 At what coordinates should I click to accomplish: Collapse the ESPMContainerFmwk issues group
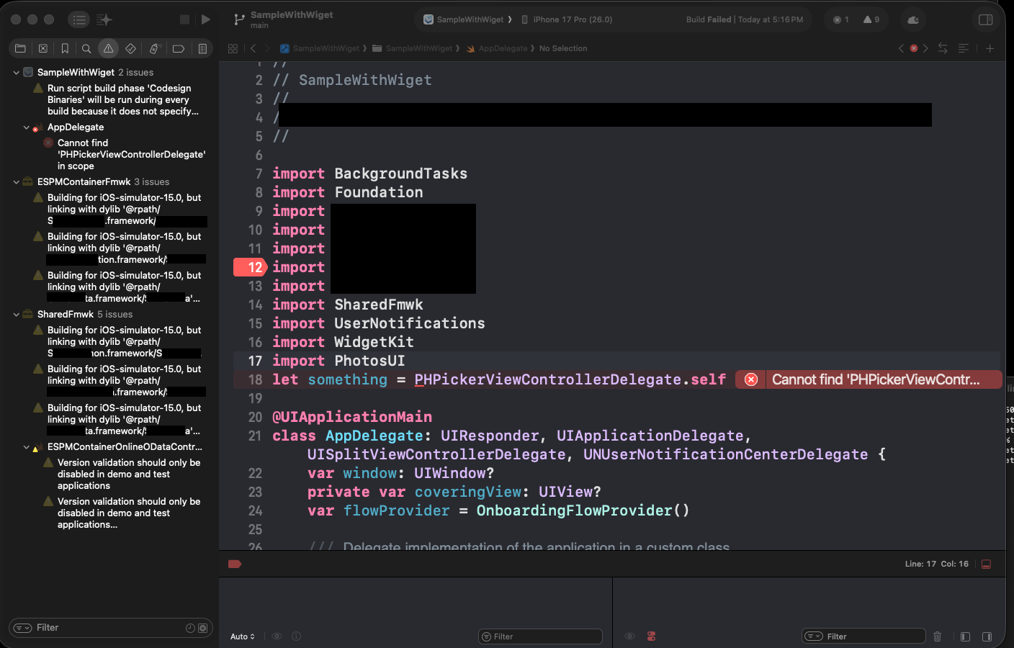17,182
